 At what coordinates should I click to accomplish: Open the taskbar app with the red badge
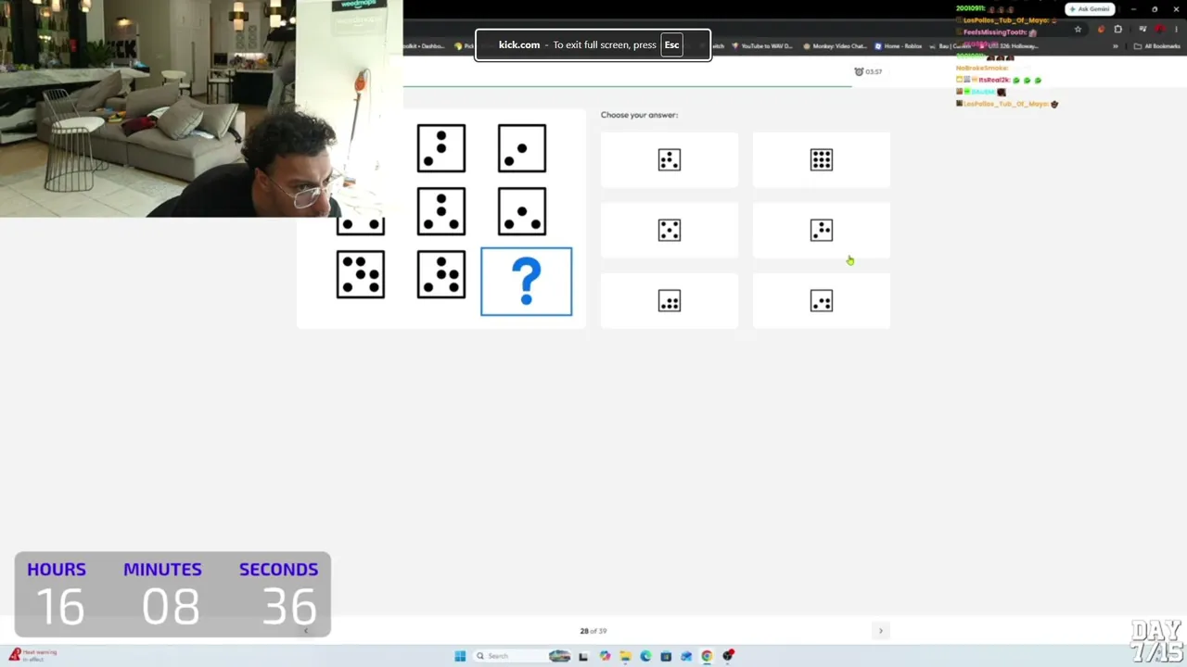(x=728, y=656)
